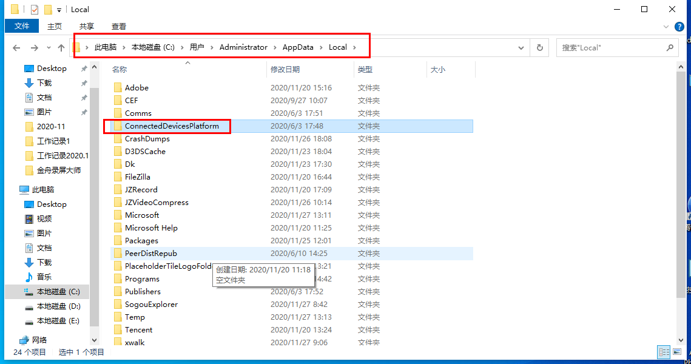This screenshot has height=364, width=691.
Task: Switch to large icons view layout
Action: tap(677, 352)
